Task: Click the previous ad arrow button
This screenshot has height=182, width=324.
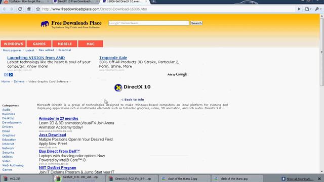Action: (6, 74)
